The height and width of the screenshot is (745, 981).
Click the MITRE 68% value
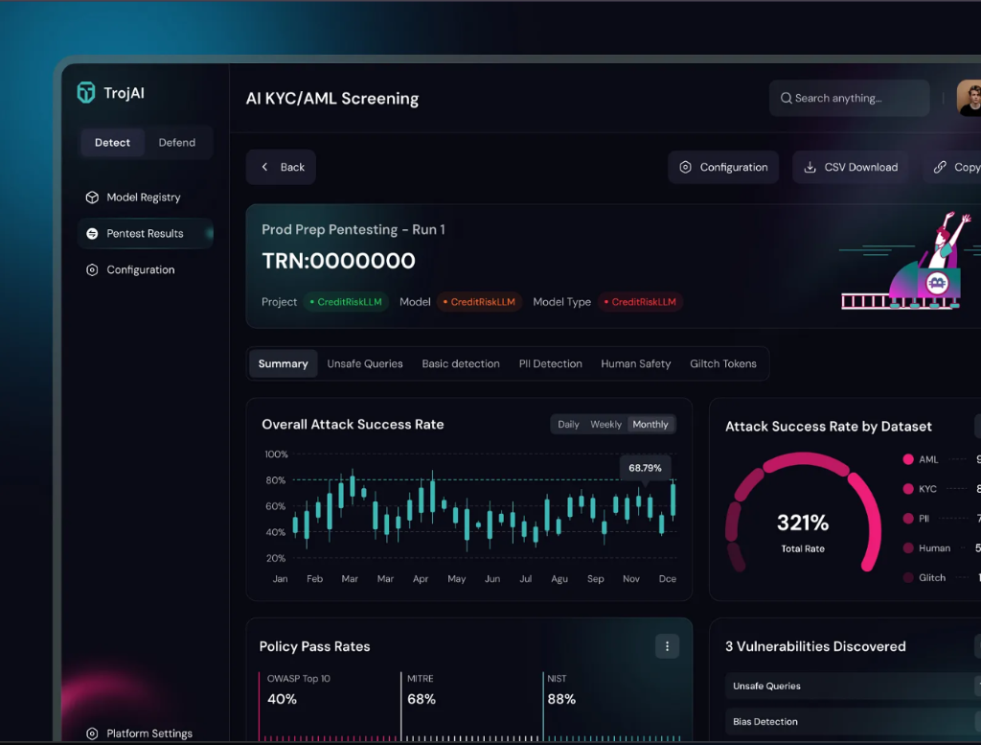pos(422,699)
